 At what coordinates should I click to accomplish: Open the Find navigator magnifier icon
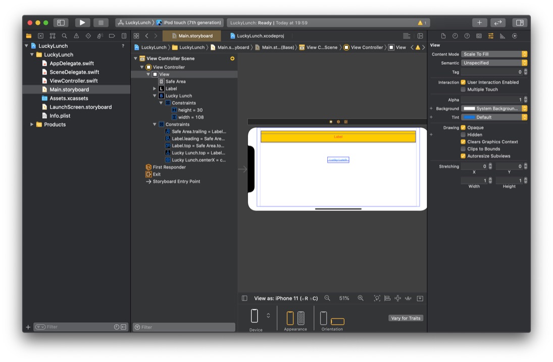[64, 36]
